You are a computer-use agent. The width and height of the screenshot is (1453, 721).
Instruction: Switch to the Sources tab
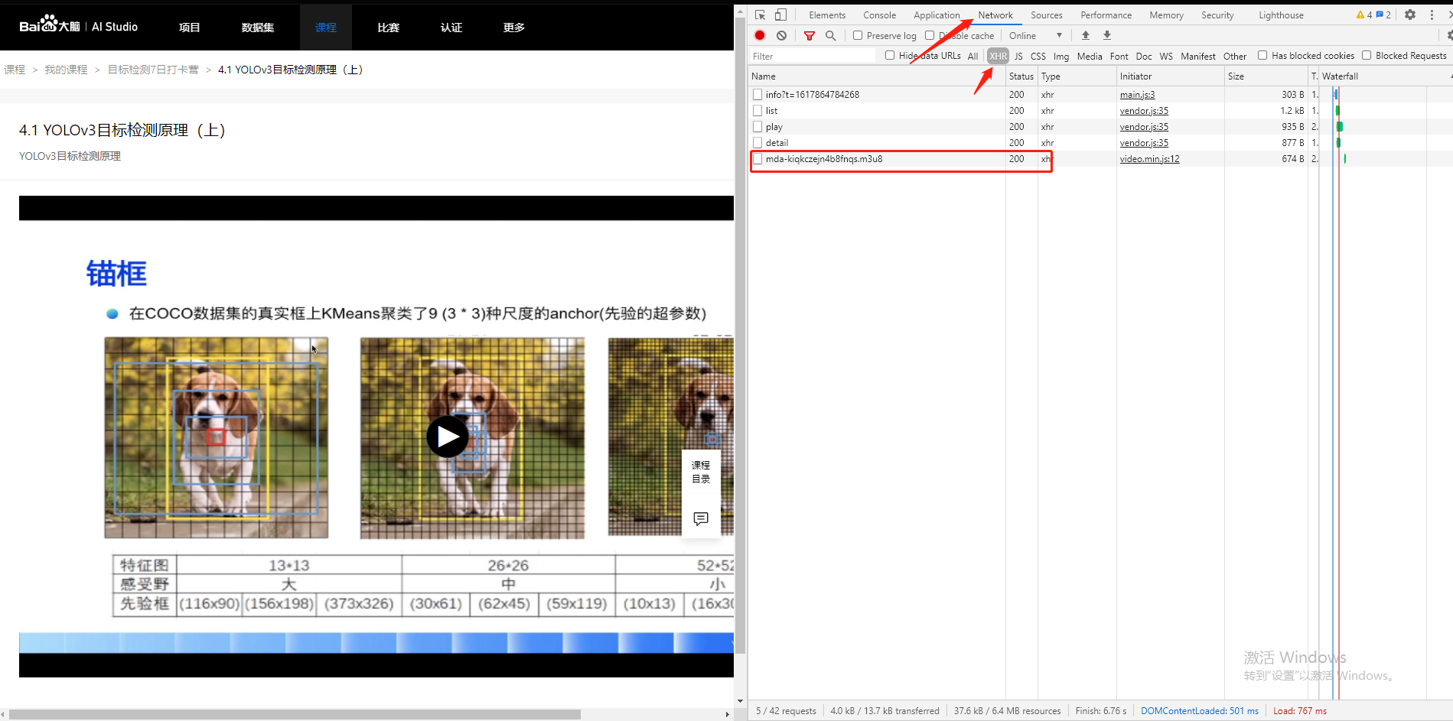click(x=1046, y=15)
